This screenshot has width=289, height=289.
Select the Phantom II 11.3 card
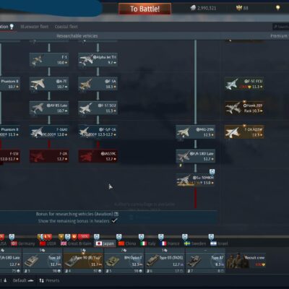pos(10,132)
